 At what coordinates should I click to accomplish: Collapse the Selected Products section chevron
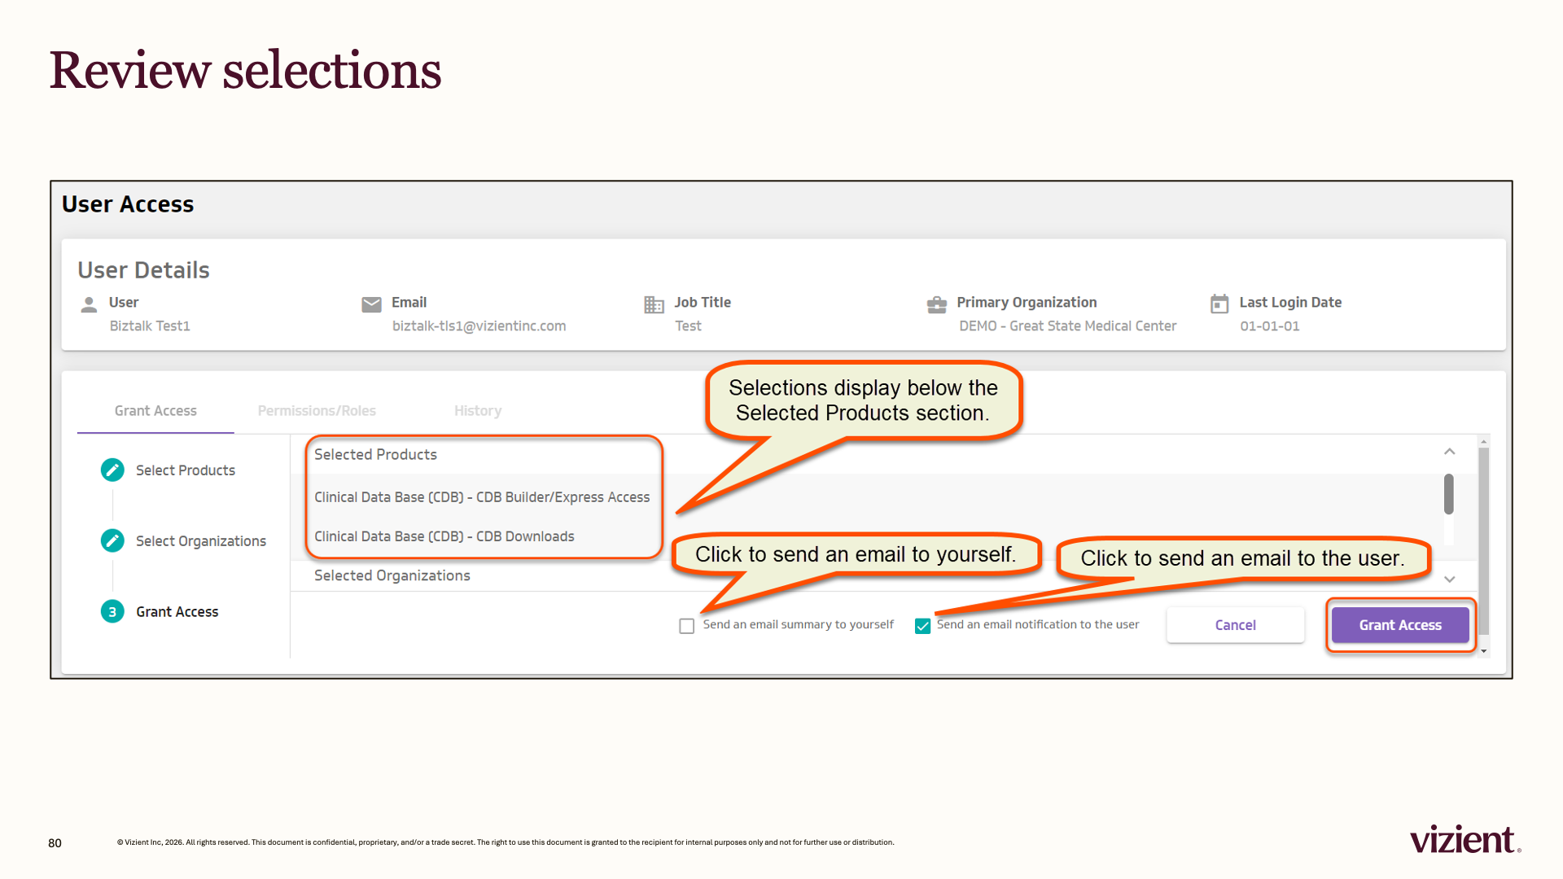point(1449,452)
